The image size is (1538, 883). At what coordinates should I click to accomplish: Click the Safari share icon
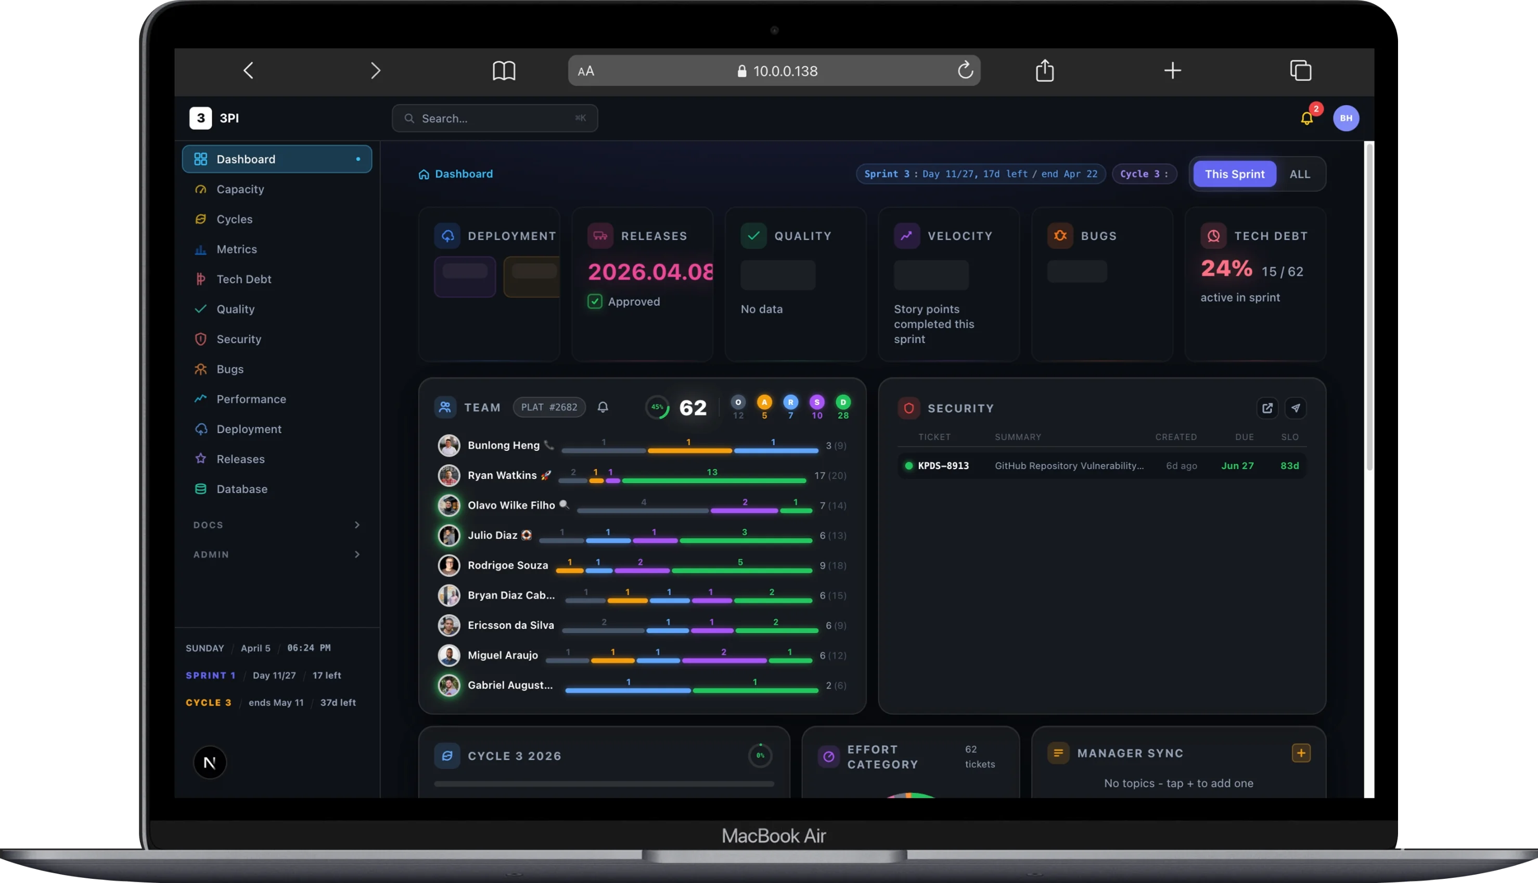[1044, 71]
